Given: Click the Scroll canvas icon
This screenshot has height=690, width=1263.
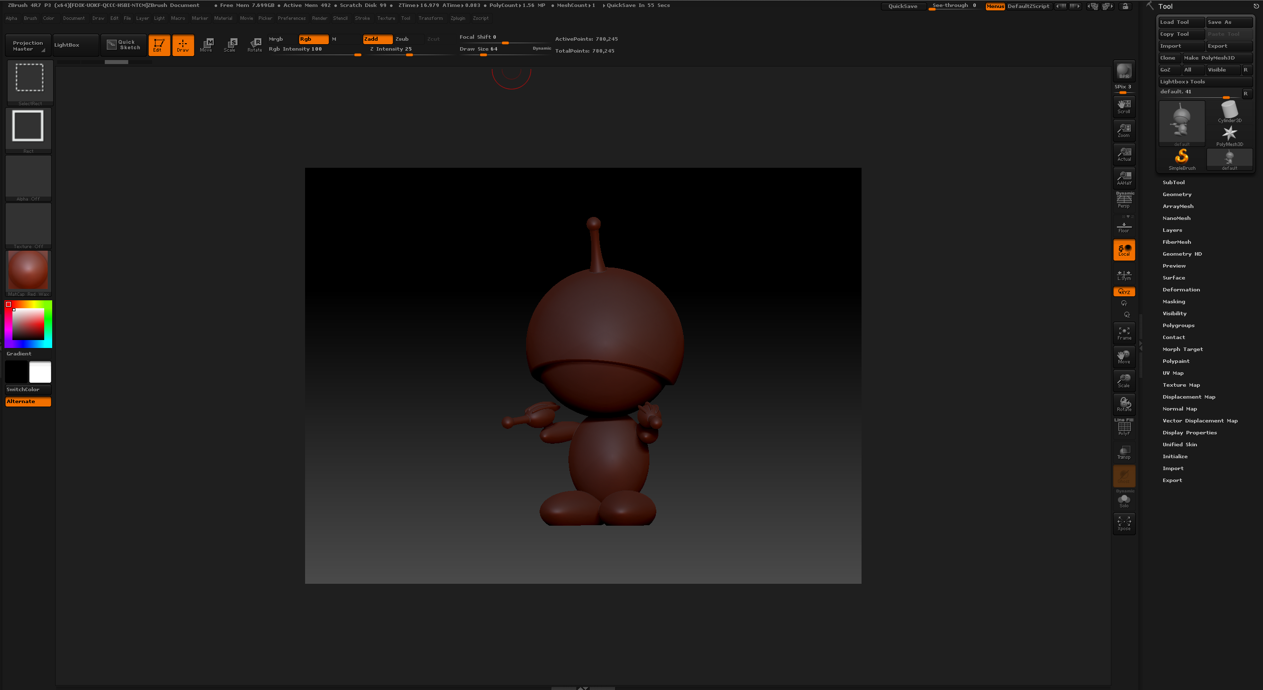Looking at the screenshot, I should [1124, 107].
